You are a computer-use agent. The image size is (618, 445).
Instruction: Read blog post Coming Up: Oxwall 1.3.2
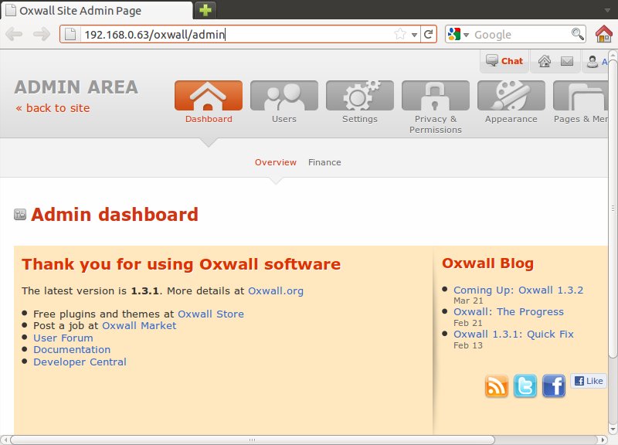pyautogui.click(x=518, y=290)
